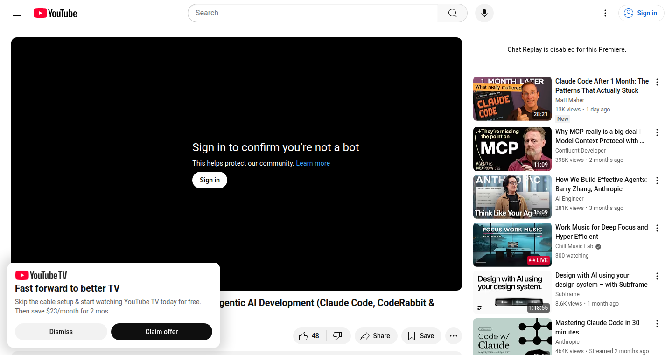Screen dimensions: 672x355
Task: Save the video to a playlist
Action: tap(421, 336)
